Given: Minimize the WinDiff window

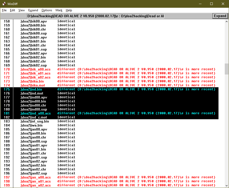Looking at the screenshot, I should [200, 4].
